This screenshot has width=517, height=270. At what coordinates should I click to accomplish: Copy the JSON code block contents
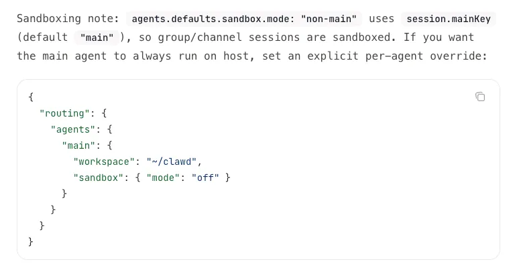coord(480,97)
